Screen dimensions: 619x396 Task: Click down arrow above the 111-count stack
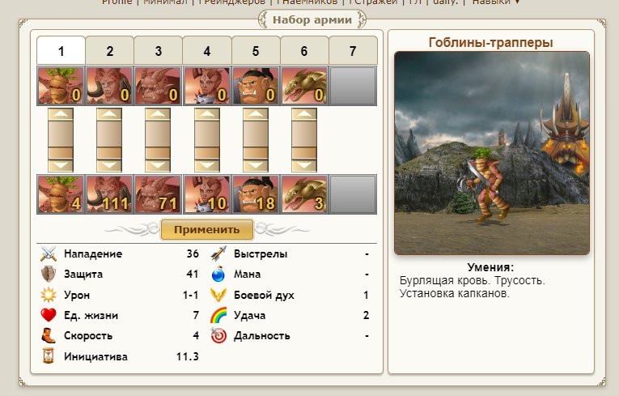point(109,165)
